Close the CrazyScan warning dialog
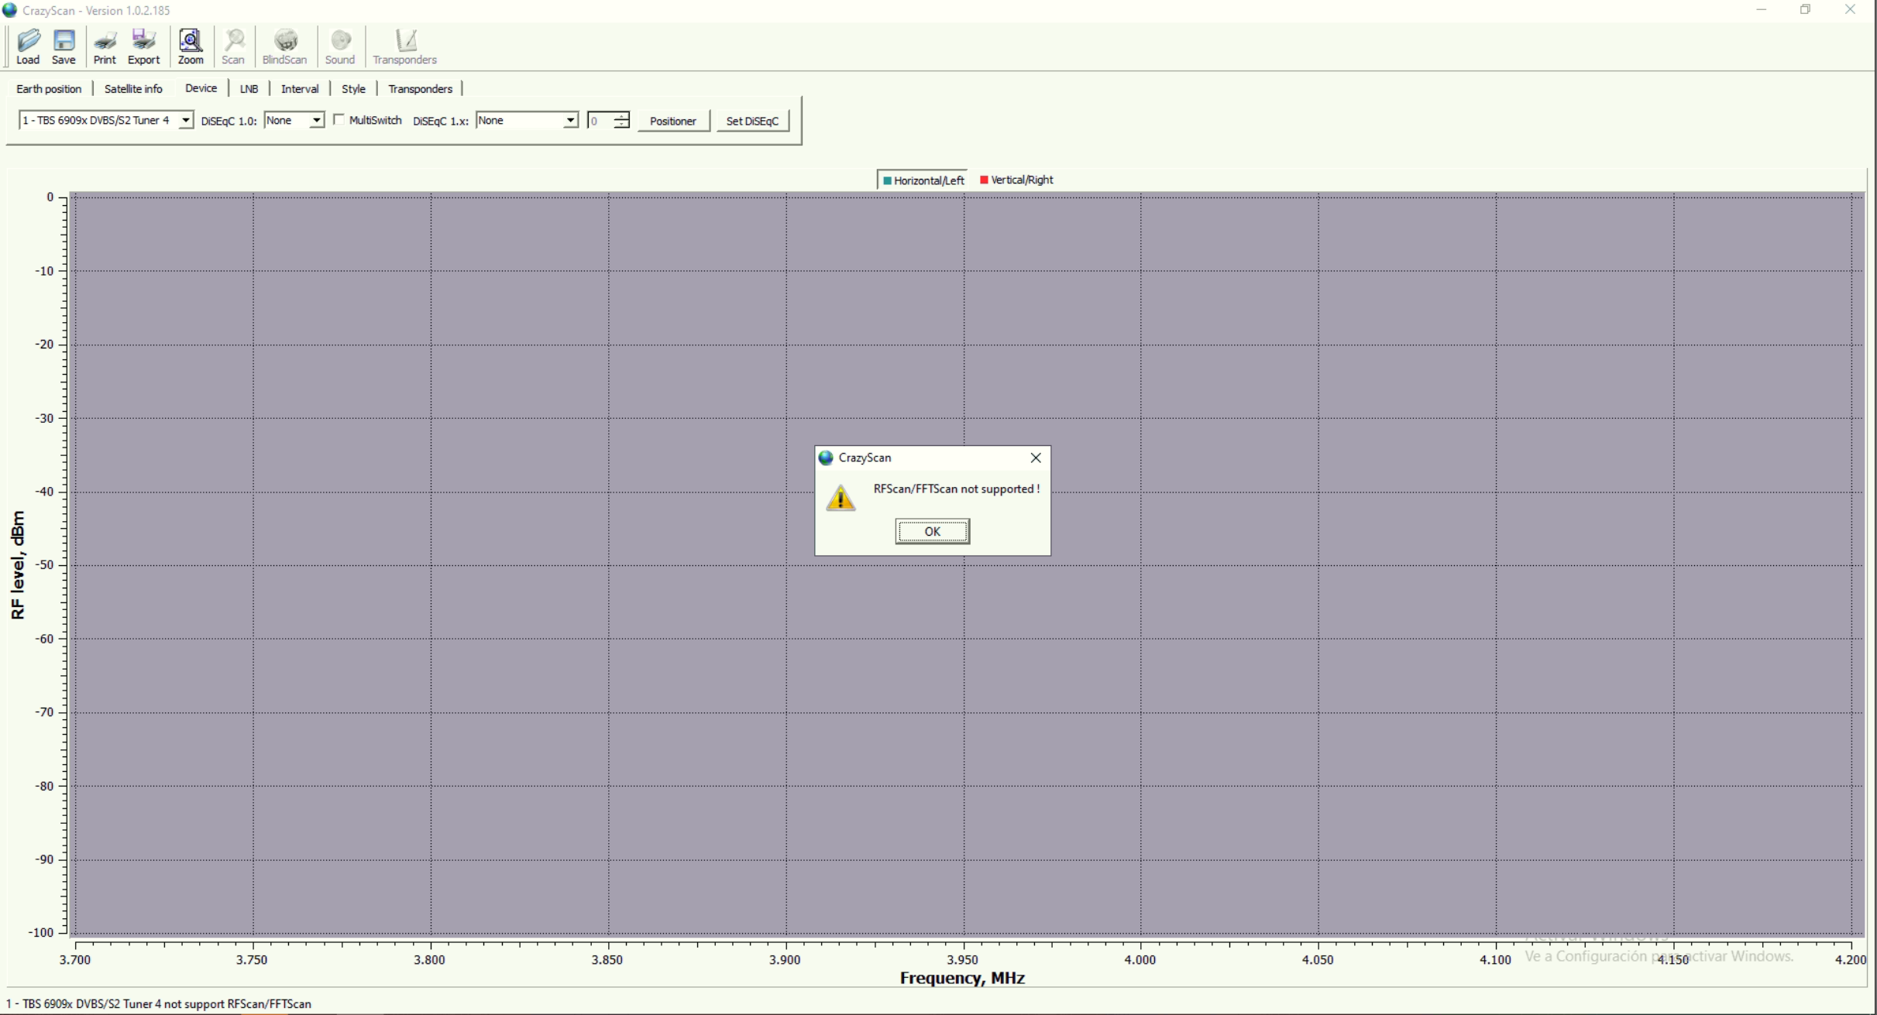Screen dimensions: 1877x1015 click(x=1036, y=458)
